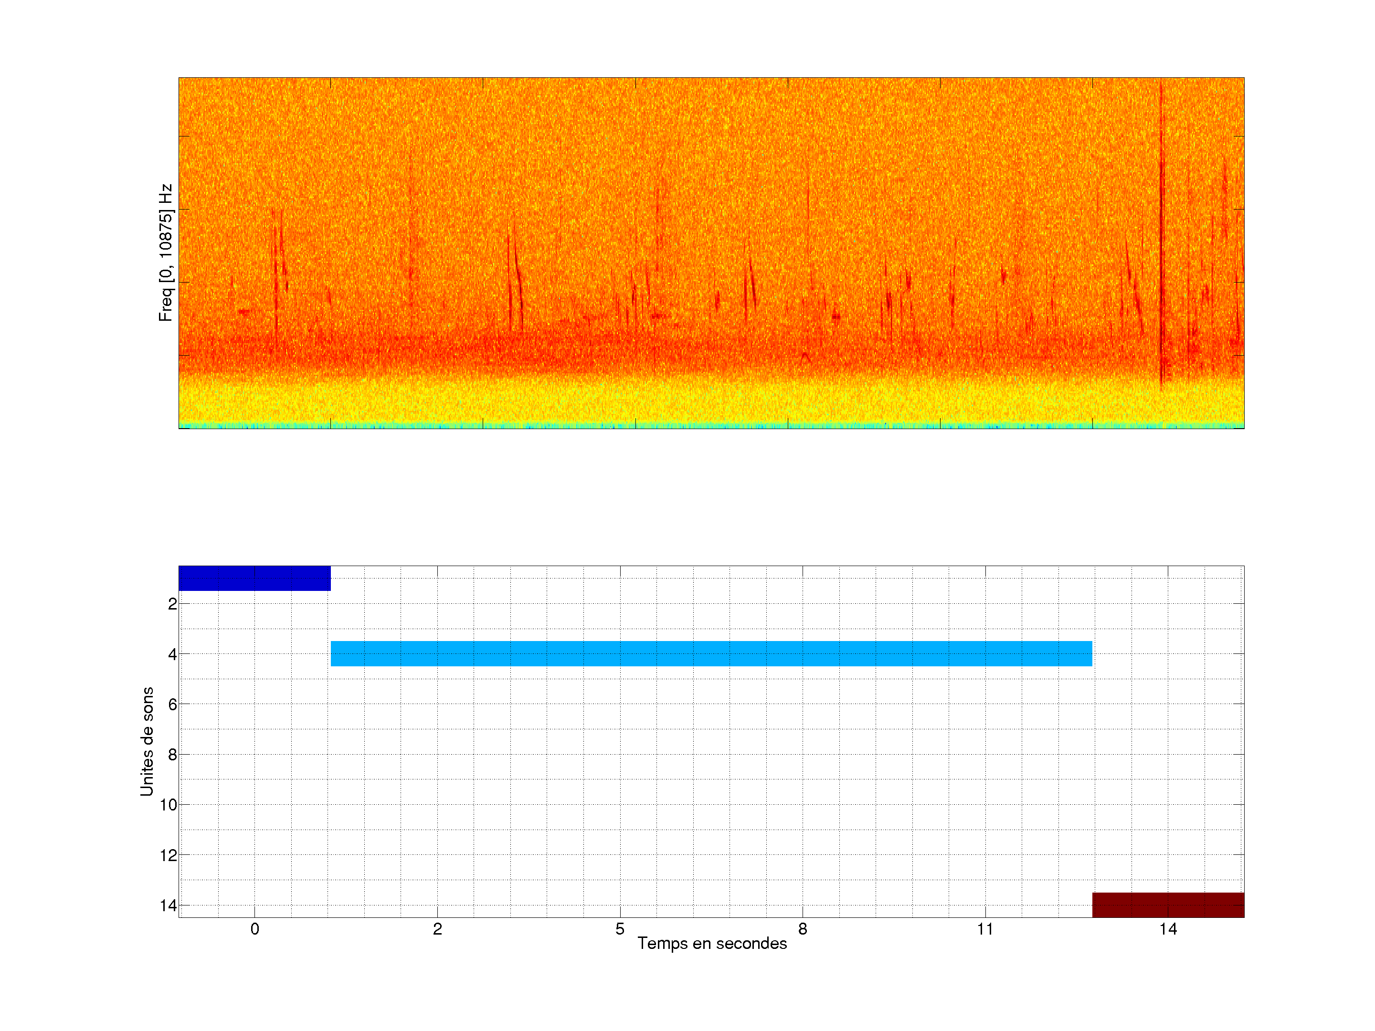Click y-axis tick label 10
This screenshot has height=1031, width=1375.
(169, 805)
